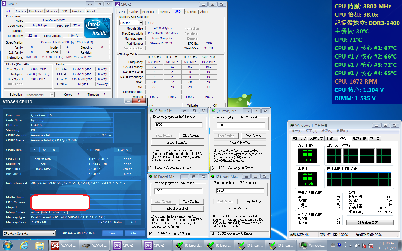This screenshot has height=251, width=402.
Task: Click the taskbar clock showing 下午 08:47
Action: pyautogui.click(x=386, y=245)
